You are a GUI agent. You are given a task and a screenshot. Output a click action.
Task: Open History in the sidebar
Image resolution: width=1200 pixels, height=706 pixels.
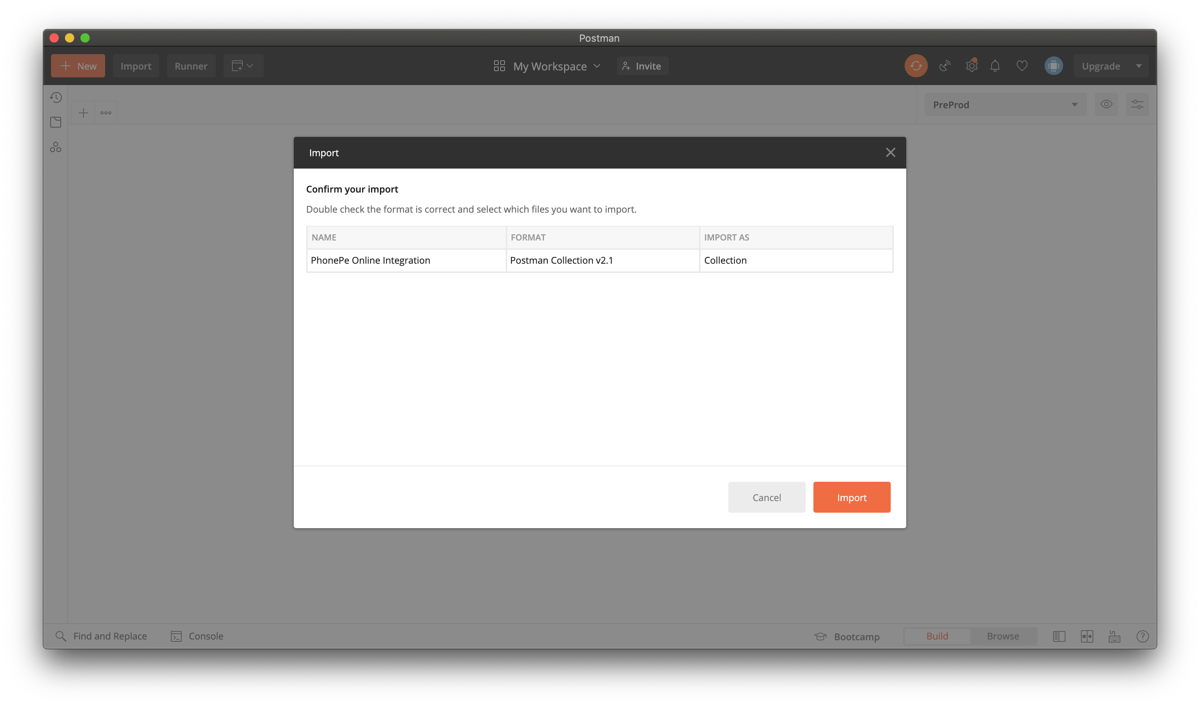click(x=56, y=98)
